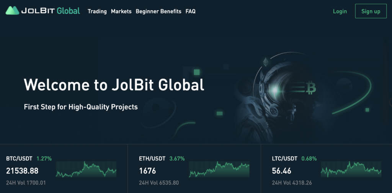Open Beginner Benefits in navigation
The width and height of the screenshot is (392, 193).
tap(158, 11)
